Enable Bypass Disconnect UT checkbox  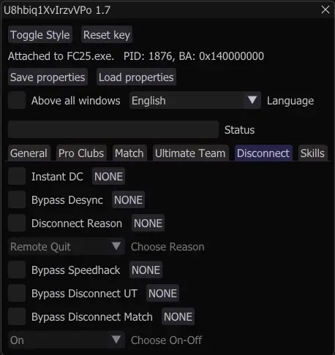tap(17, 293)
